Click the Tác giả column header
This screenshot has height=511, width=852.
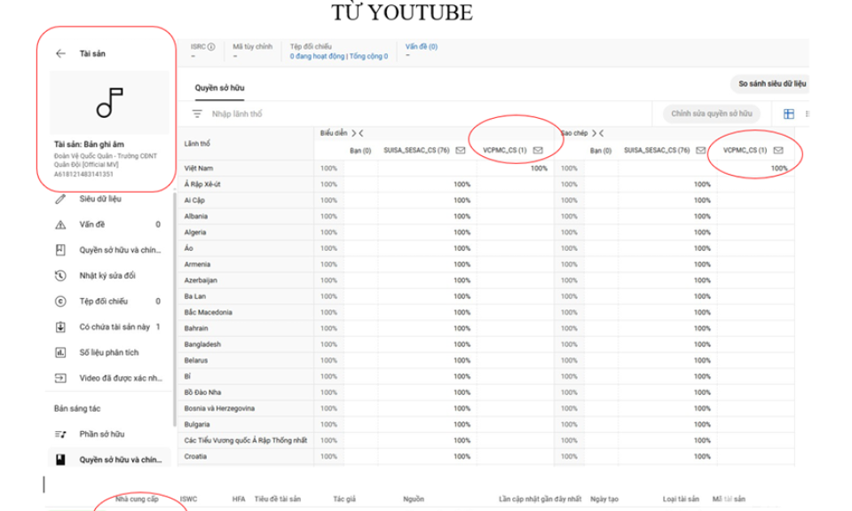coord(344,499)
